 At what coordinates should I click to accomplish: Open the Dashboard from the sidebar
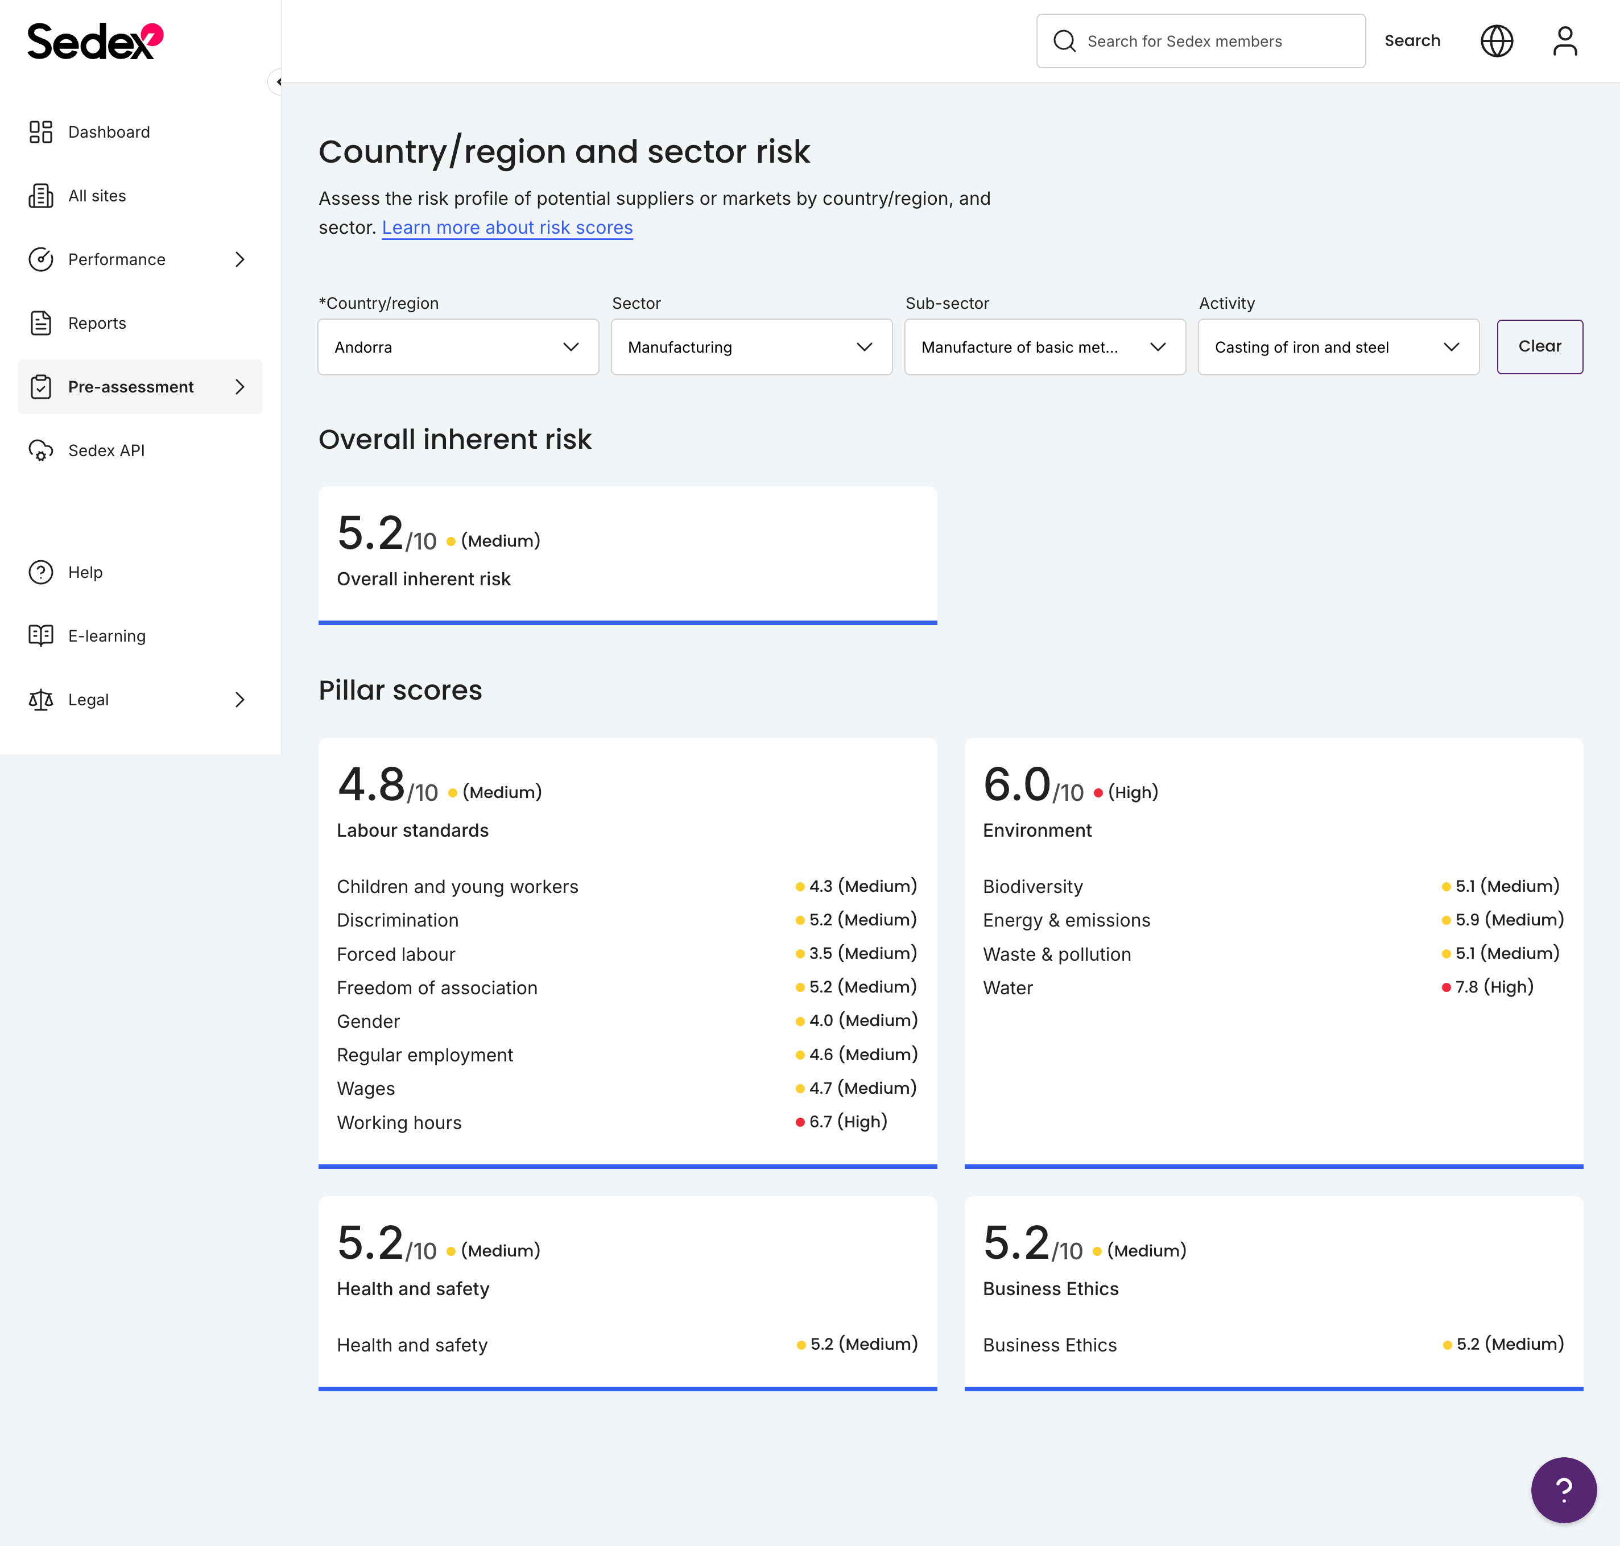108,132
